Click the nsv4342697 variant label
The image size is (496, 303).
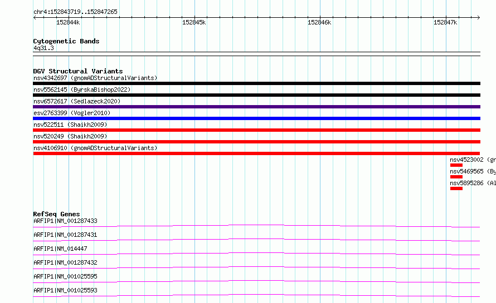(95, 78)
